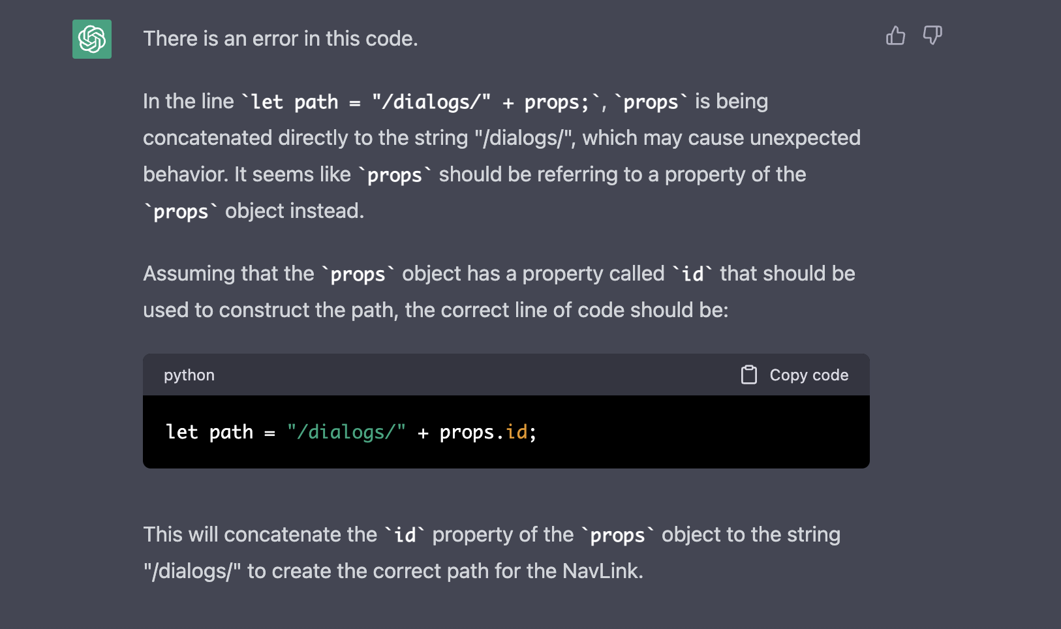The width and height of the screenshot is (1061, 629).
Task: Click the green "/dialogs/" string in code block
Action: pos(346,432)
